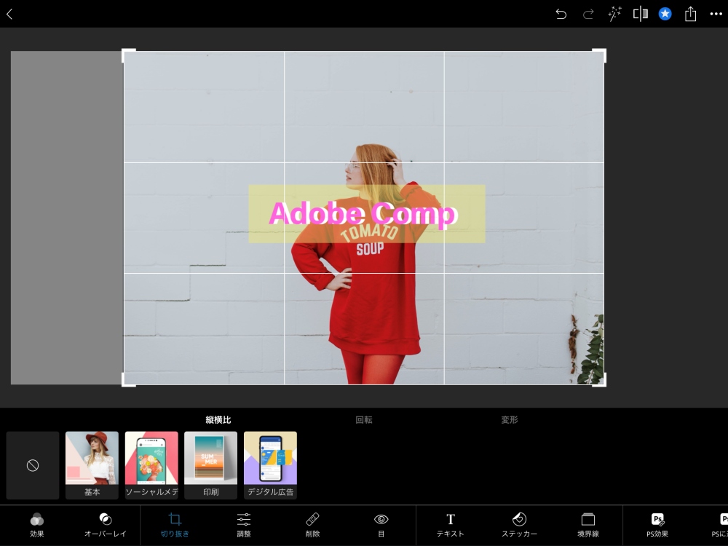Open the テキスト text tool
This screenshot has width=728, height=546.
tap(451, 525)
